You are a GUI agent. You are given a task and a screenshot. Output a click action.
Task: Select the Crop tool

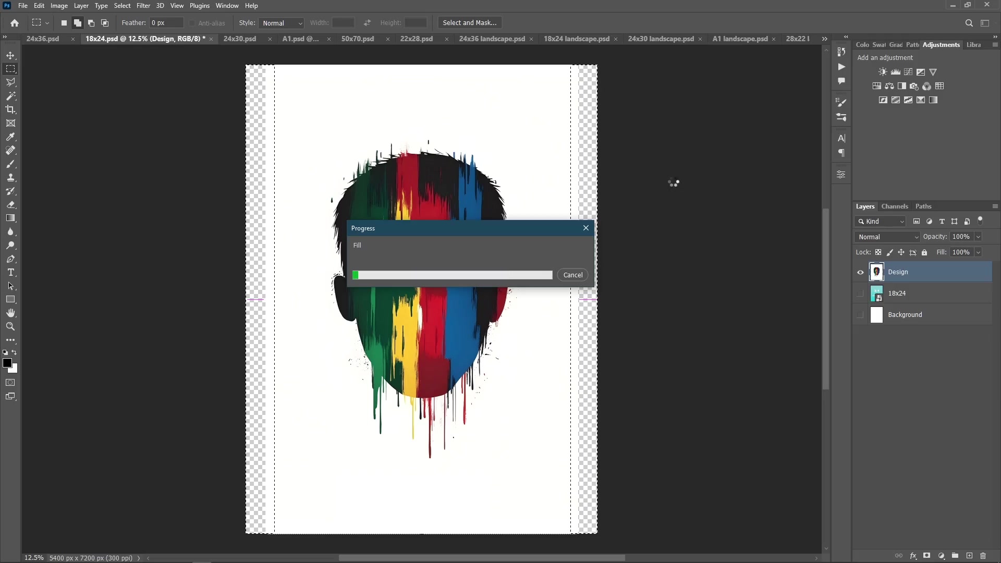coord(10,109)
